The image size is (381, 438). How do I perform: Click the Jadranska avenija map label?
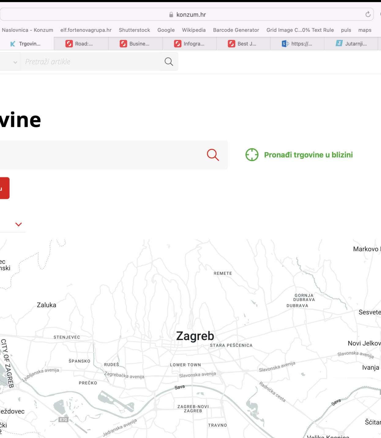coord(120,427)
